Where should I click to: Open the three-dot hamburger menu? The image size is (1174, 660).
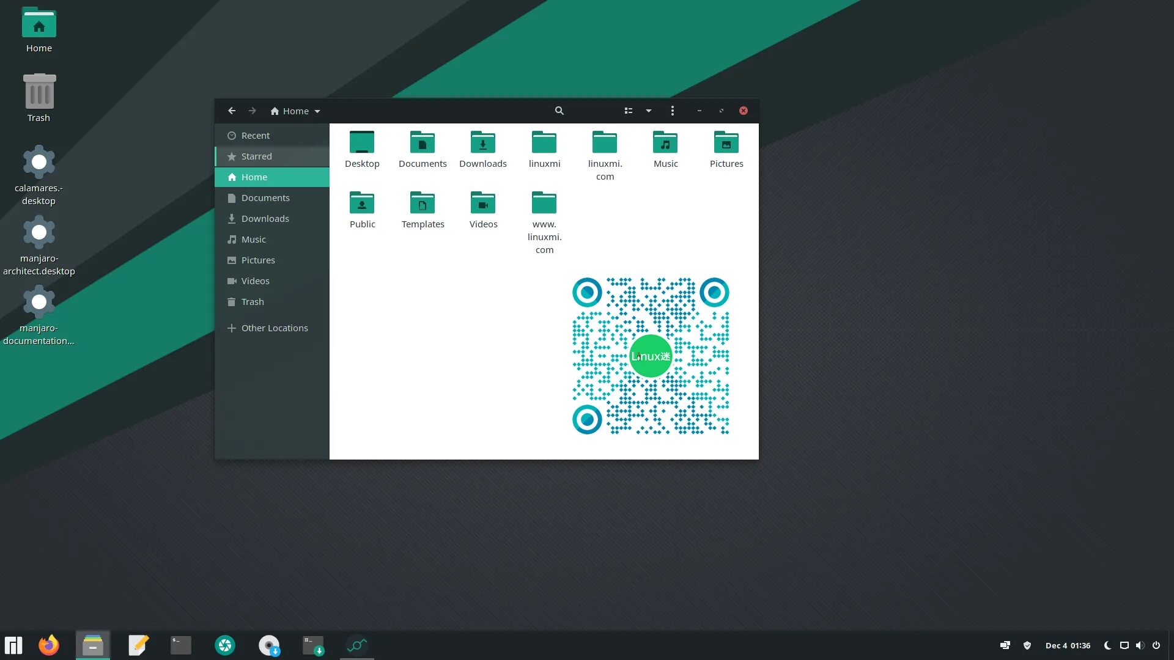(x=673, y=111)
